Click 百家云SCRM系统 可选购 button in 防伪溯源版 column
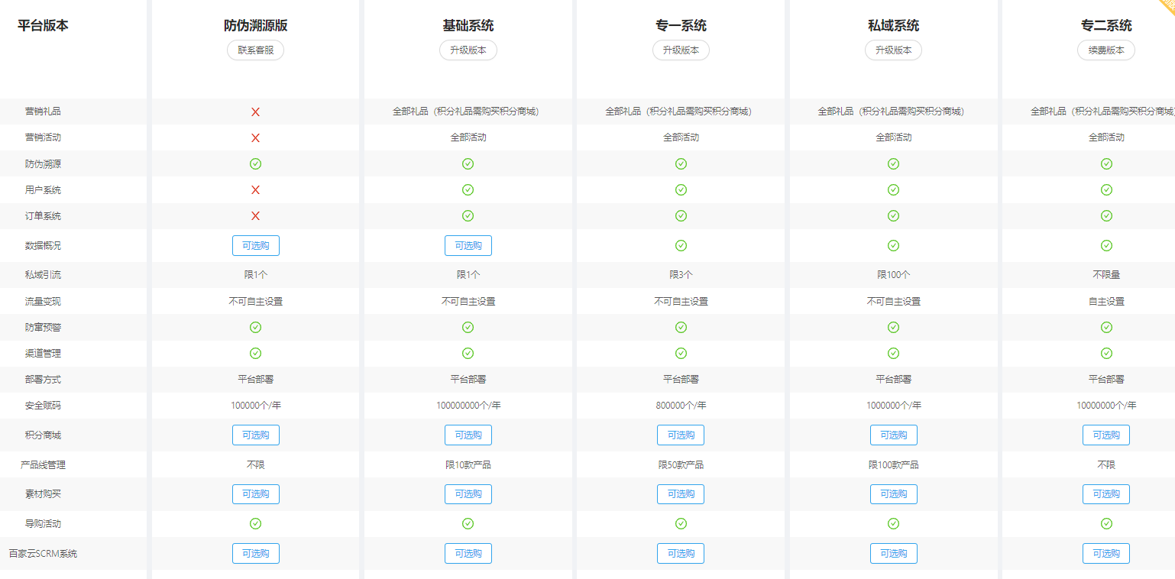This screenshot has width=1175, height=579. 256,553
